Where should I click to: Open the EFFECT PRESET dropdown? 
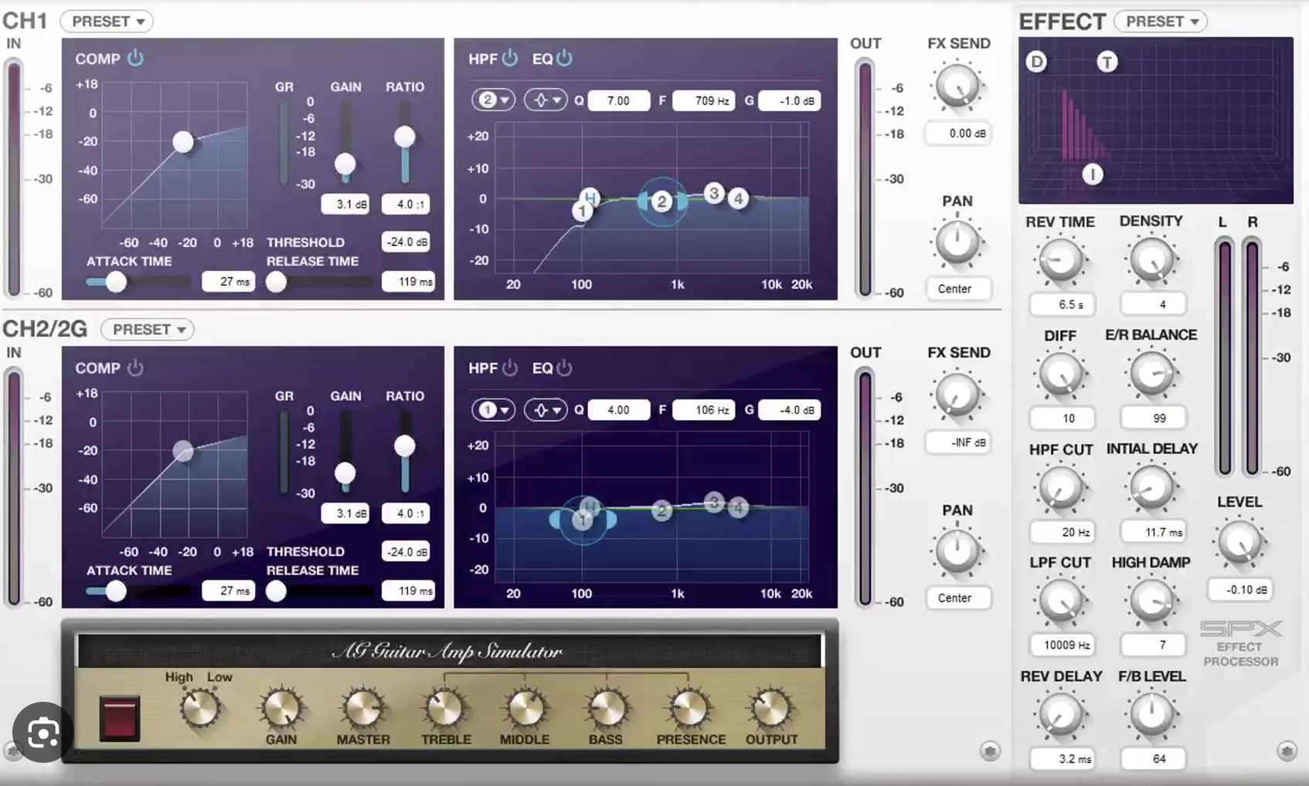coord(1161,22)
